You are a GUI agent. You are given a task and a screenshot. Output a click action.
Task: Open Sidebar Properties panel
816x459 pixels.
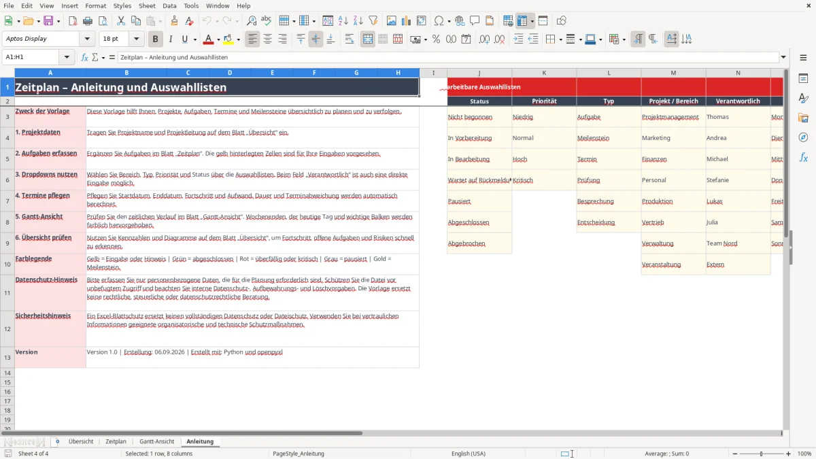(803, 79)
